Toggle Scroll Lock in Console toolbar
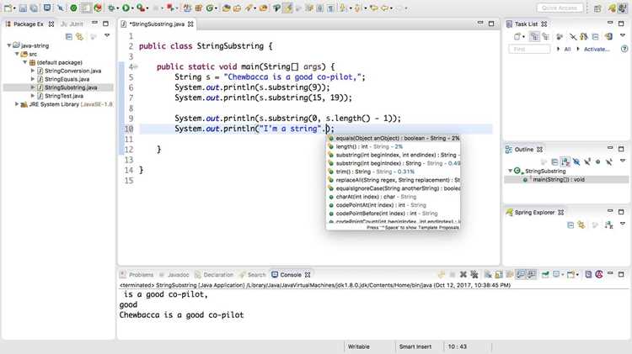Image resolution: width=632 pixels, height=354 pixels. [x=499, y=274]
